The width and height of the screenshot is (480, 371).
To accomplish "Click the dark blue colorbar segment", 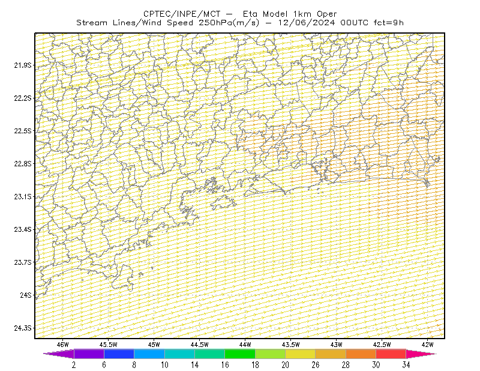I will click(x=119, y=354).
